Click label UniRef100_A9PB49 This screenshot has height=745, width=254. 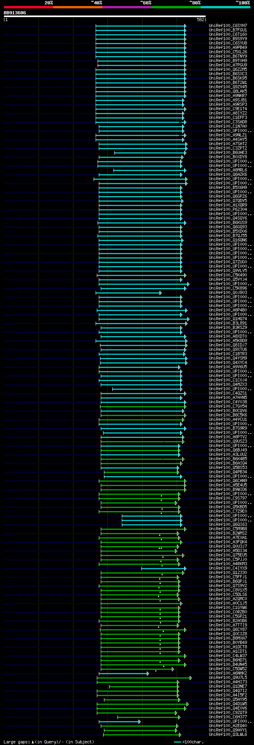tap(228, 48)
